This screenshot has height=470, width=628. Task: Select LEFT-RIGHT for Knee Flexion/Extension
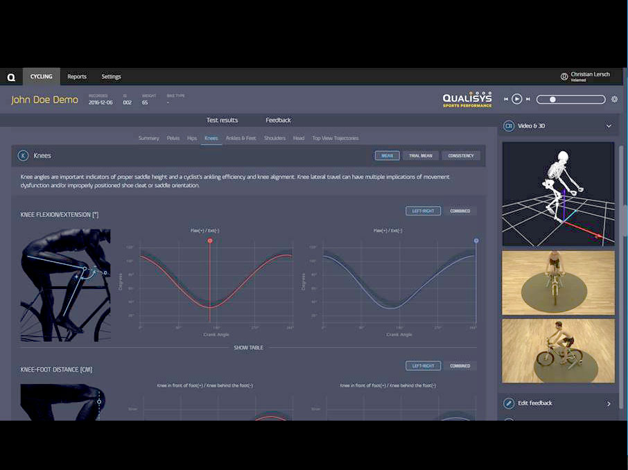click(423, 211)
